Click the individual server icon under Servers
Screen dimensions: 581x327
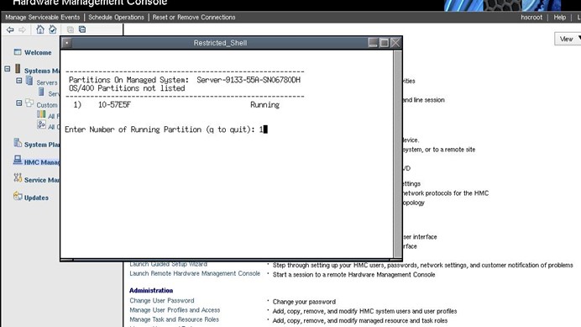pyautogui.click(x=41, y=92)
